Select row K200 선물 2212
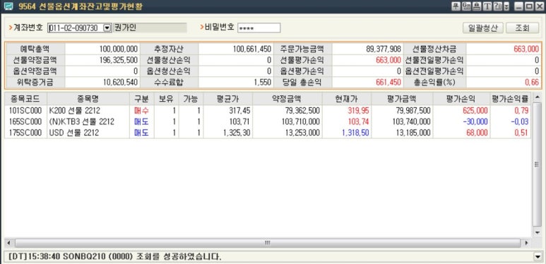Image resolution: width=546 pixels, height=264 pixels. coord(268,111)
